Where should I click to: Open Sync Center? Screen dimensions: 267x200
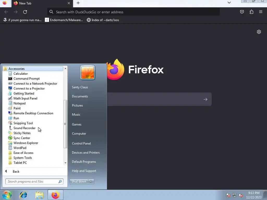point(22,138)
